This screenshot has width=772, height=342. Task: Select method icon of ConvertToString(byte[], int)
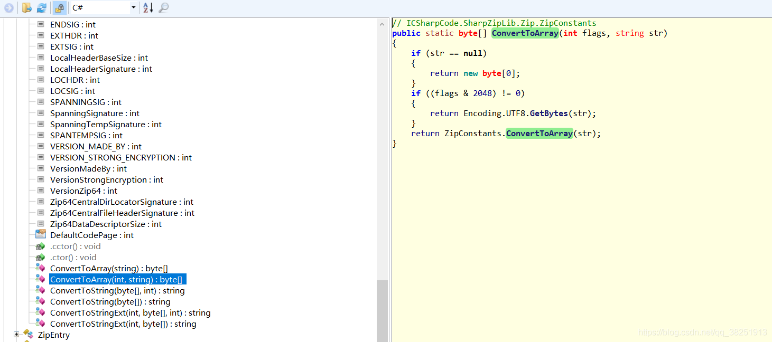(41, 290)
